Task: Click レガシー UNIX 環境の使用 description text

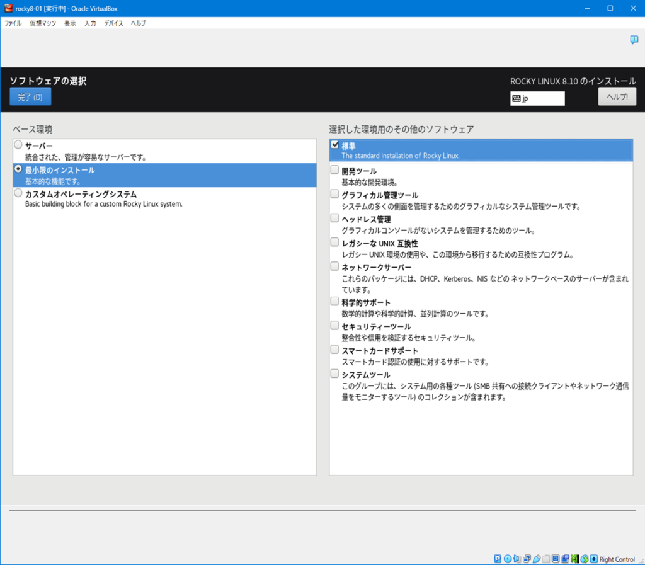Action: 458,255
